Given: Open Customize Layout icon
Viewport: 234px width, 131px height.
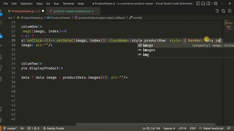Looking at the screenshot, I should pyautogui.click(x=216, y=4).
